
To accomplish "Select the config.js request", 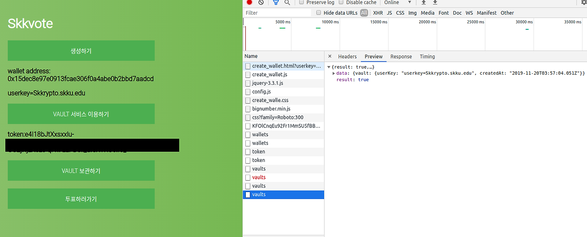I will [283, 92].
